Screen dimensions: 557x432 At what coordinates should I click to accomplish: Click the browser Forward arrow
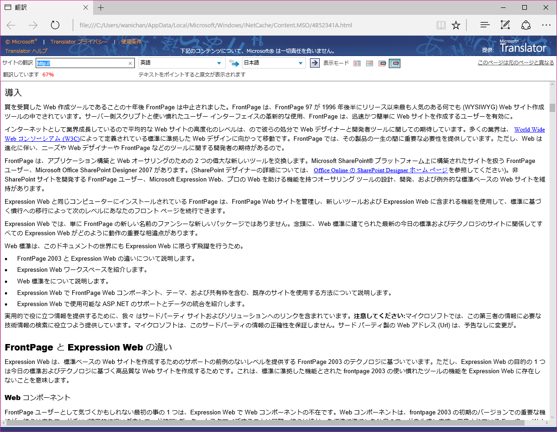[x=33, y=25]
